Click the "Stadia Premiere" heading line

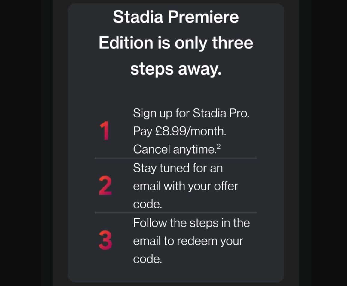point(176,18)
